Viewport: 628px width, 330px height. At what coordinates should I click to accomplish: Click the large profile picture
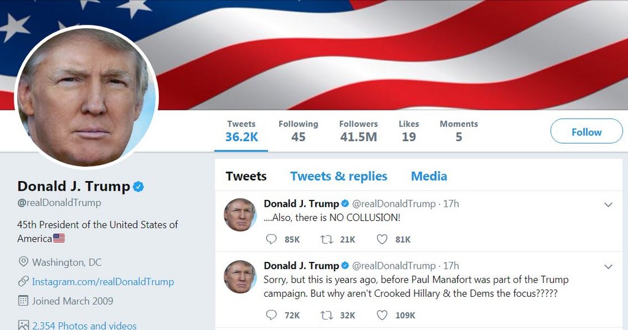click(86, 97)
